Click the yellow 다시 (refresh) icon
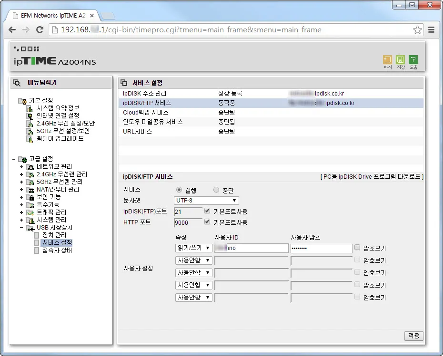The width and height of the screenshot is (443, 356). [387, 60]
